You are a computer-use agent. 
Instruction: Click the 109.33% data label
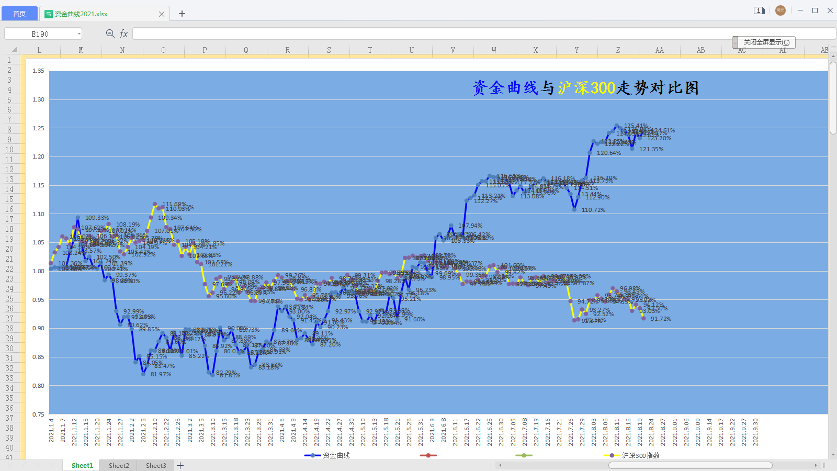tap(97, 218)
